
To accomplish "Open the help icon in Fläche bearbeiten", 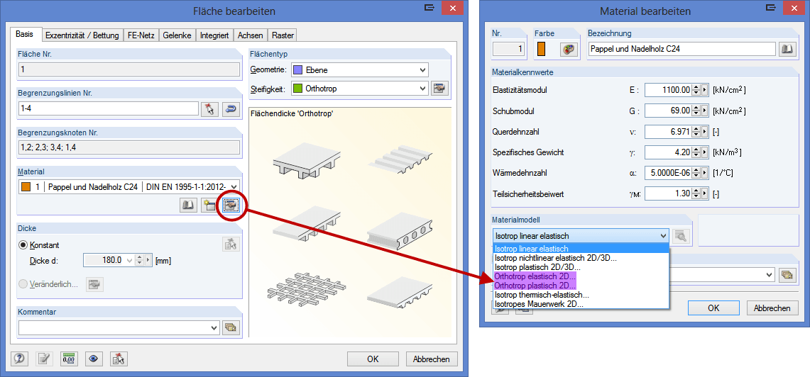I will (x=20, y=359).
